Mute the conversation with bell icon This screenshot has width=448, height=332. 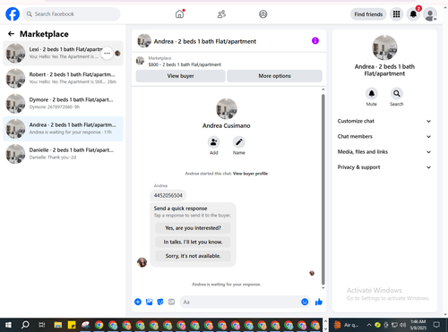coord(372,94)
